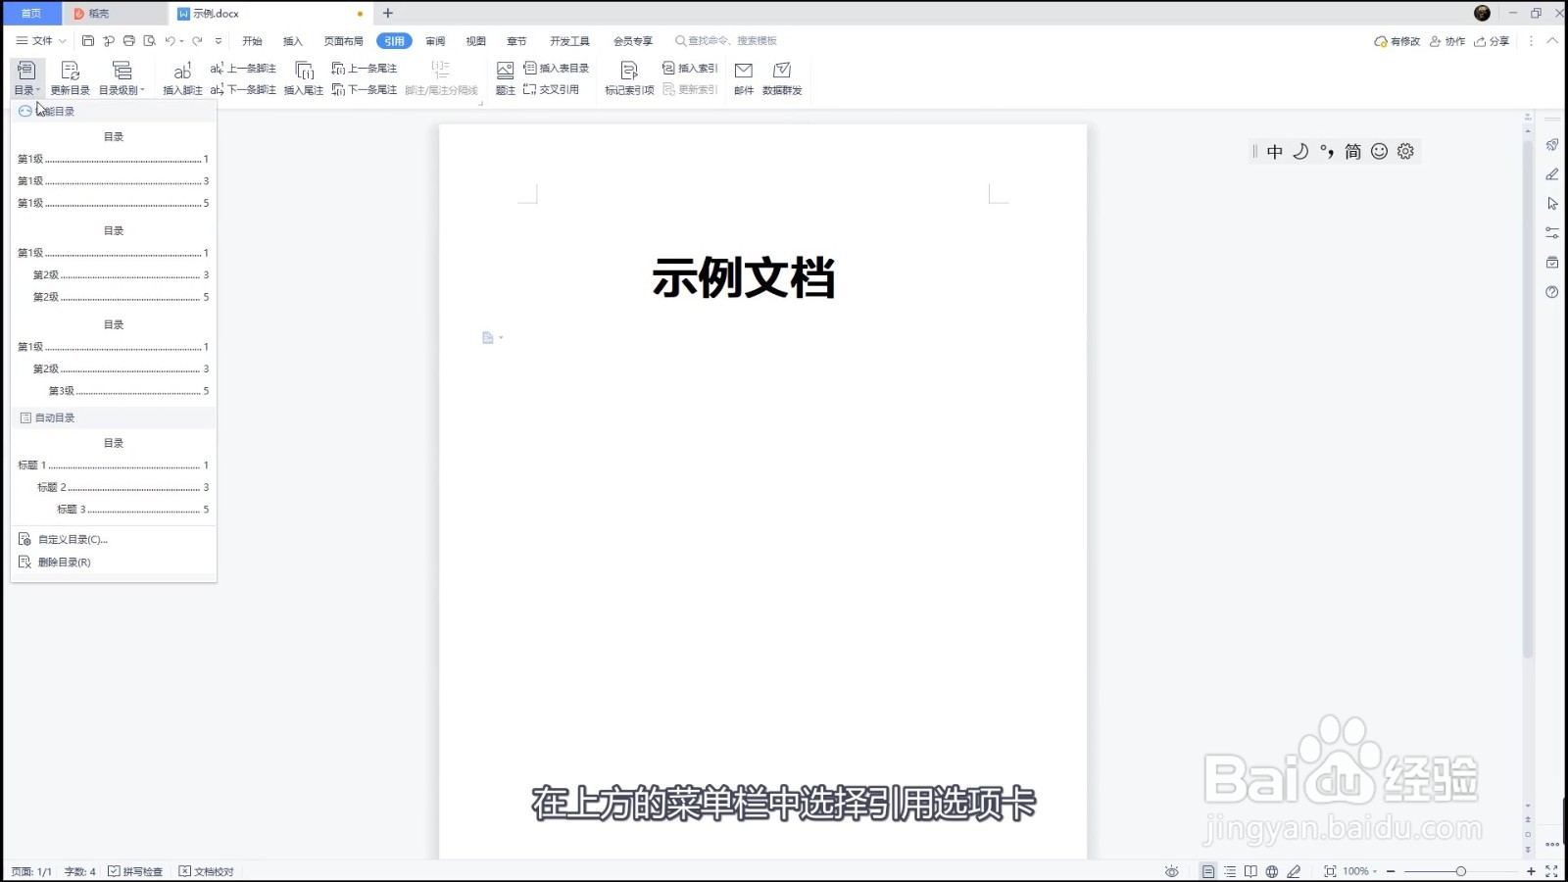
Task: Click Next Footnote (下一条脚注)
Action: click(243, 89)
